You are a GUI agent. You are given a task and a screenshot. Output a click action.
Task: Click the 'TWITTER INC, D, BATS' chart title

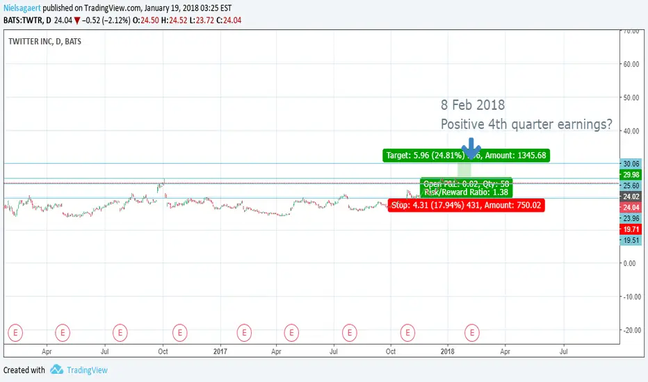tap(44, 42)
